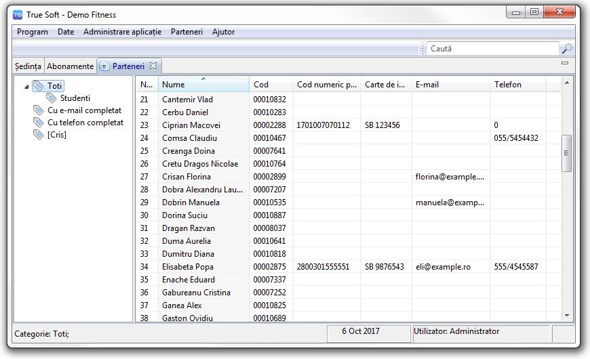The height and width of the screenshot is (359, 590).
Task: Close the Parteneri tab with X
Action: pos(153,66)
